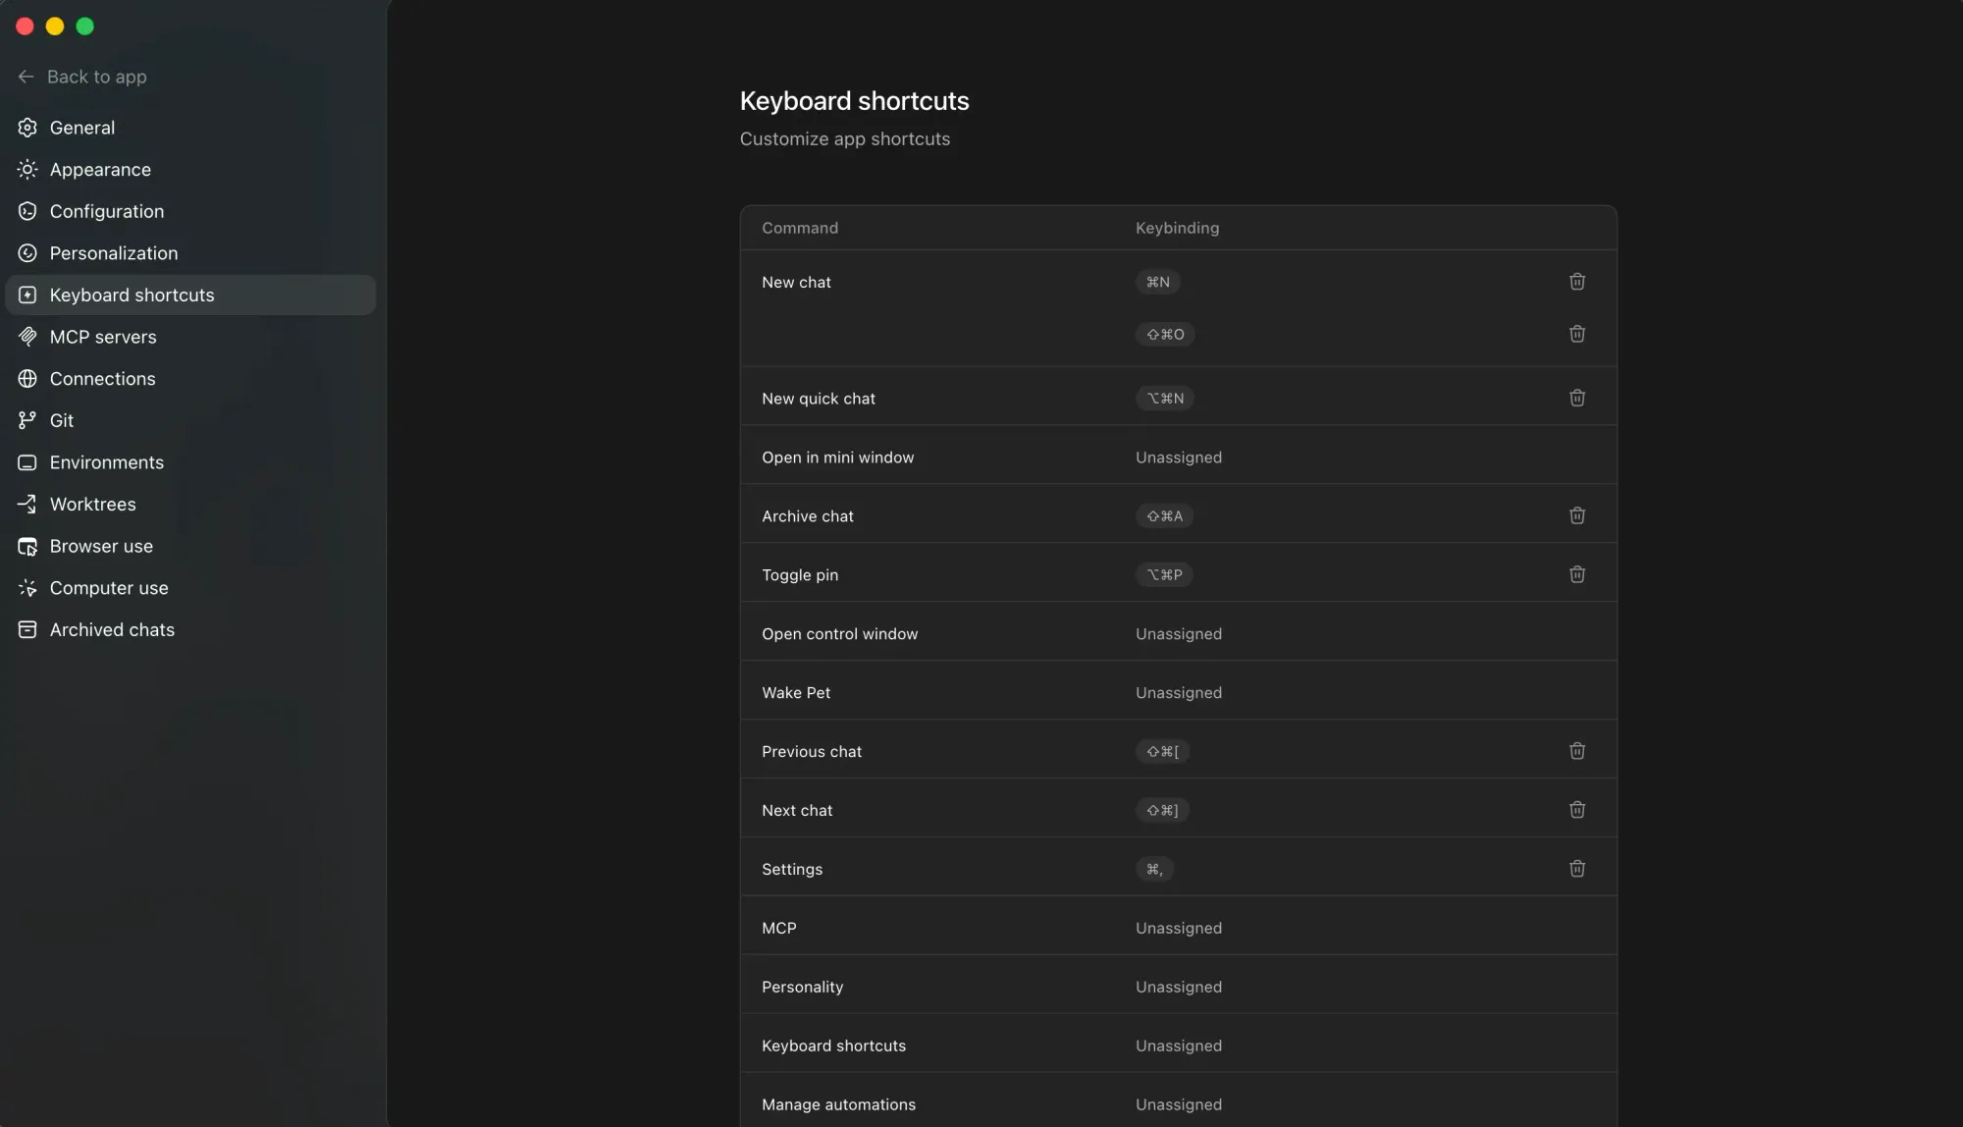This screenshot has height=1127, width=1963.
Task: Click the Connections globe icon
Action: pyautogui.click(x=27, y=379)
